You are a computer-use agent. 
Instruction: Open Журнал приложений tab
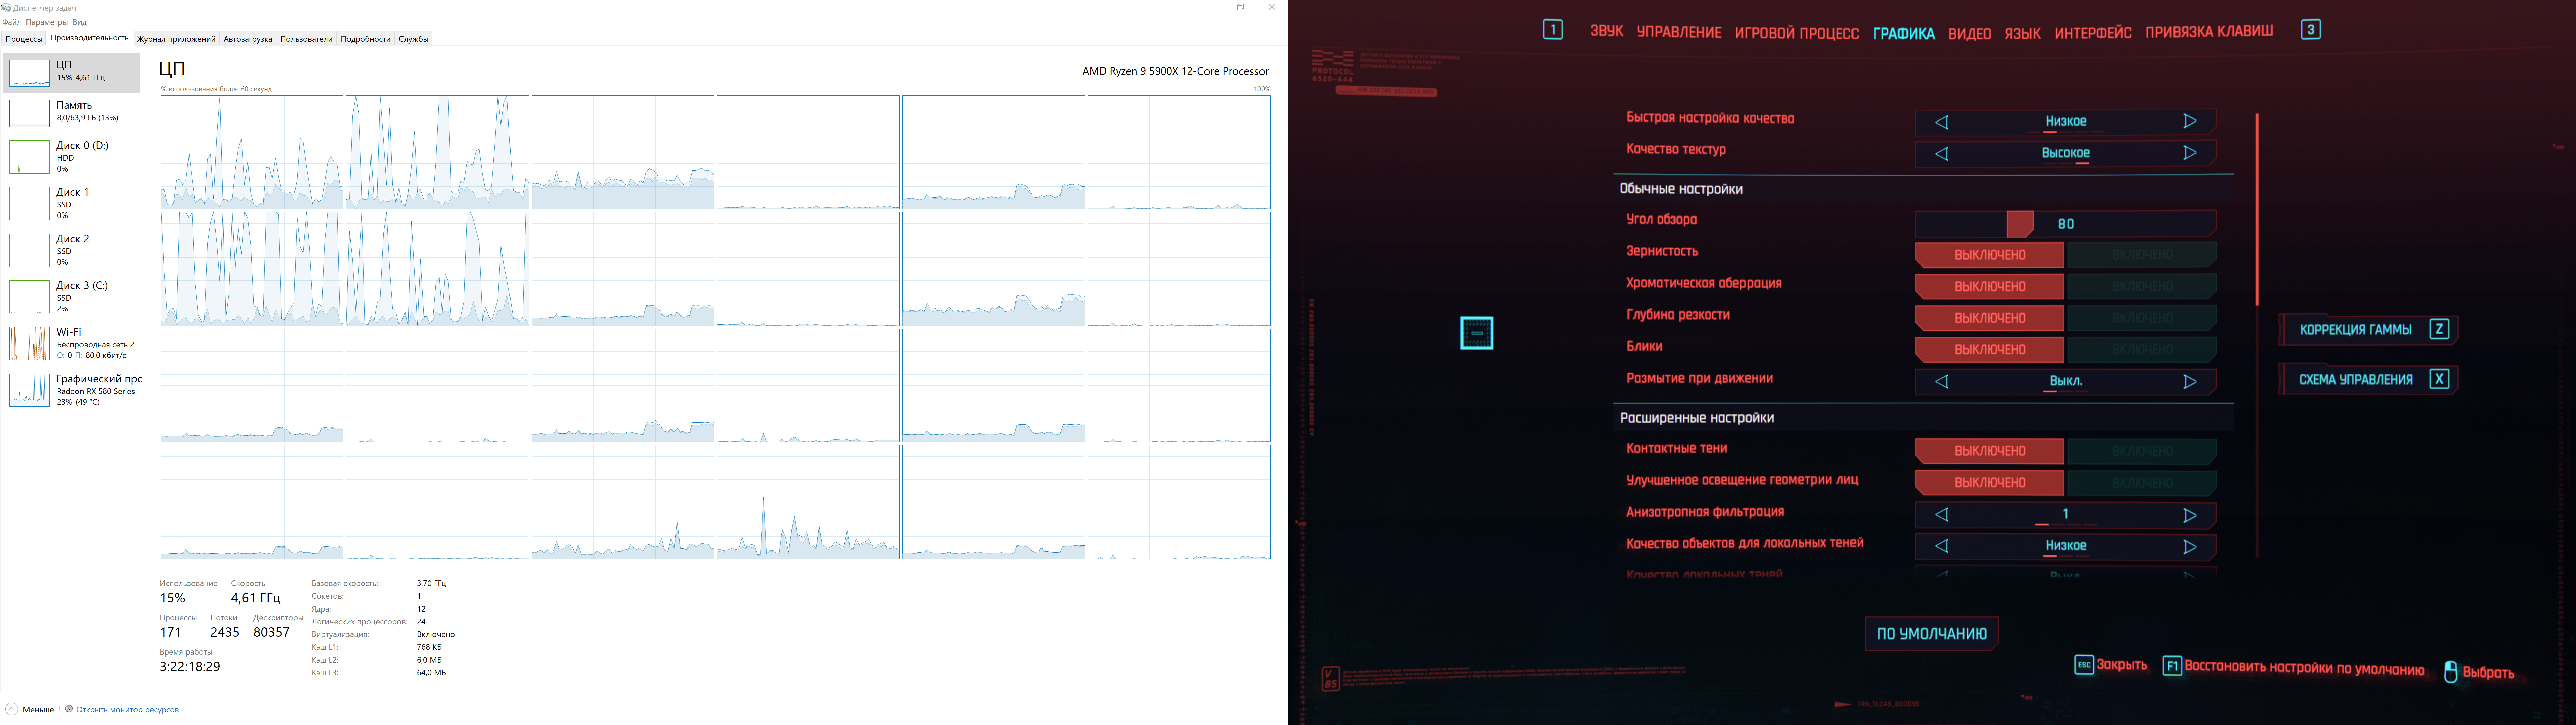coord(176,39)
